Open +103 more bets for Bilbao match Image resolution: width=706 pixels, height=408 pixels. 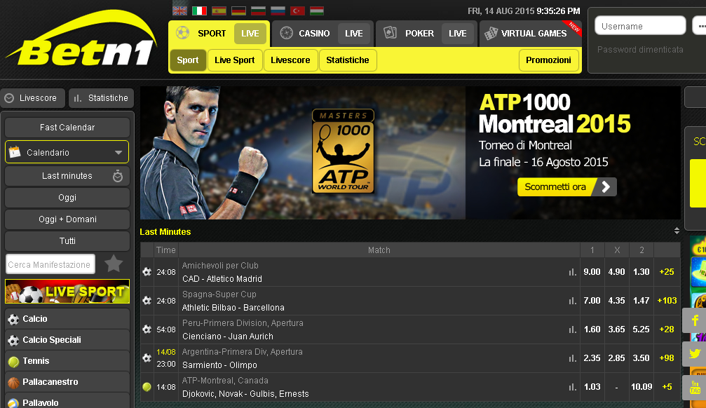[x=667, y=301]
